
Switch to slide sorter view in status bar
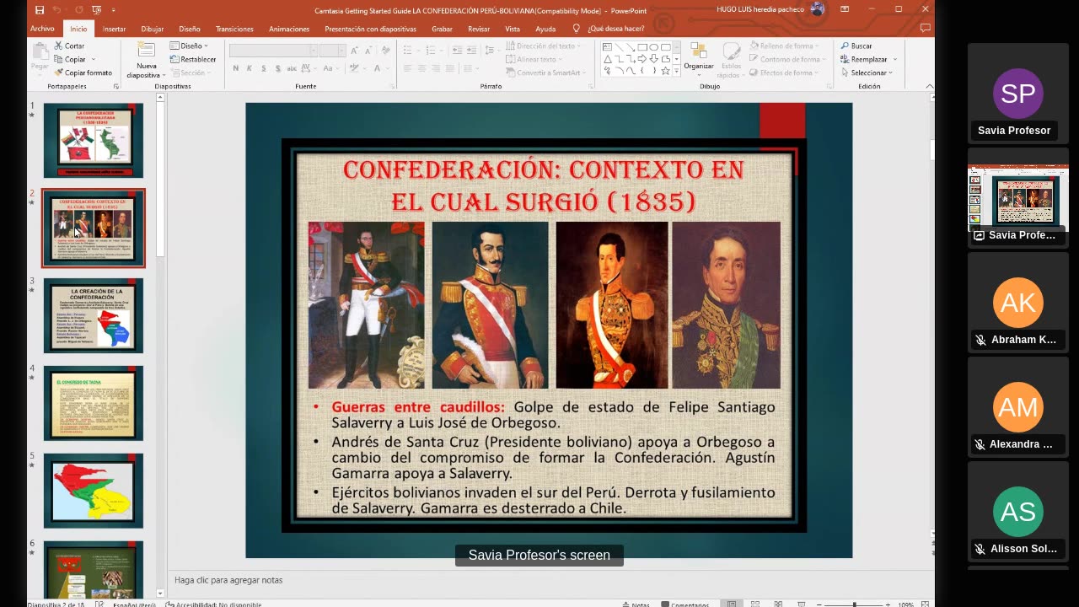click(755, 604)
